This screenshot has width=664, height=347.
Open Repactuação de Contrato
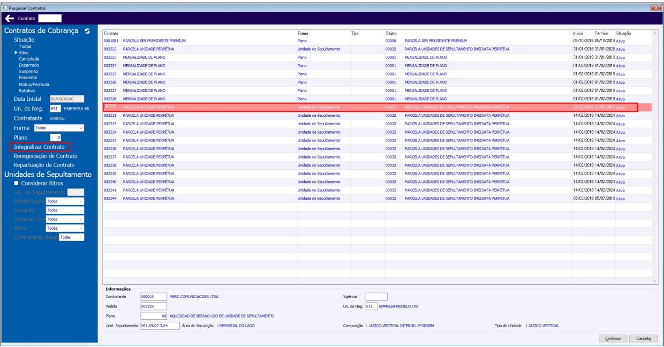point(44,165)
